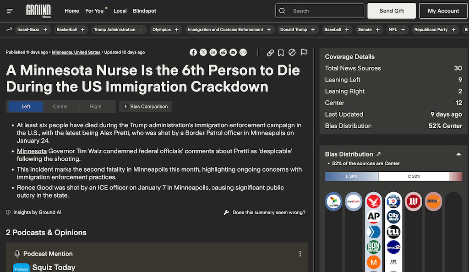The width and height of the screenshot is (469, 272).
Task: Follow the Minnesota link in the summary
Action: click(32, 151)
